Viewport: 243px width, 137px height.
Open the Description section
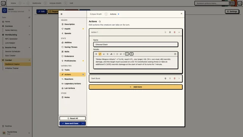[x=73, y=24]
